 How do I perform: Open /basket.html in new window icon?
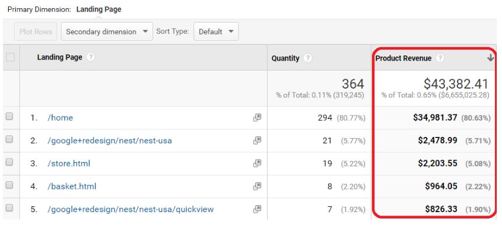(257, 186)
